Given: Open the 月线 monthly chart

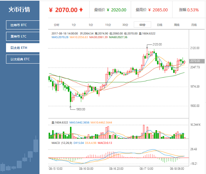Looking at the screenshot, I should pos(194,25).
